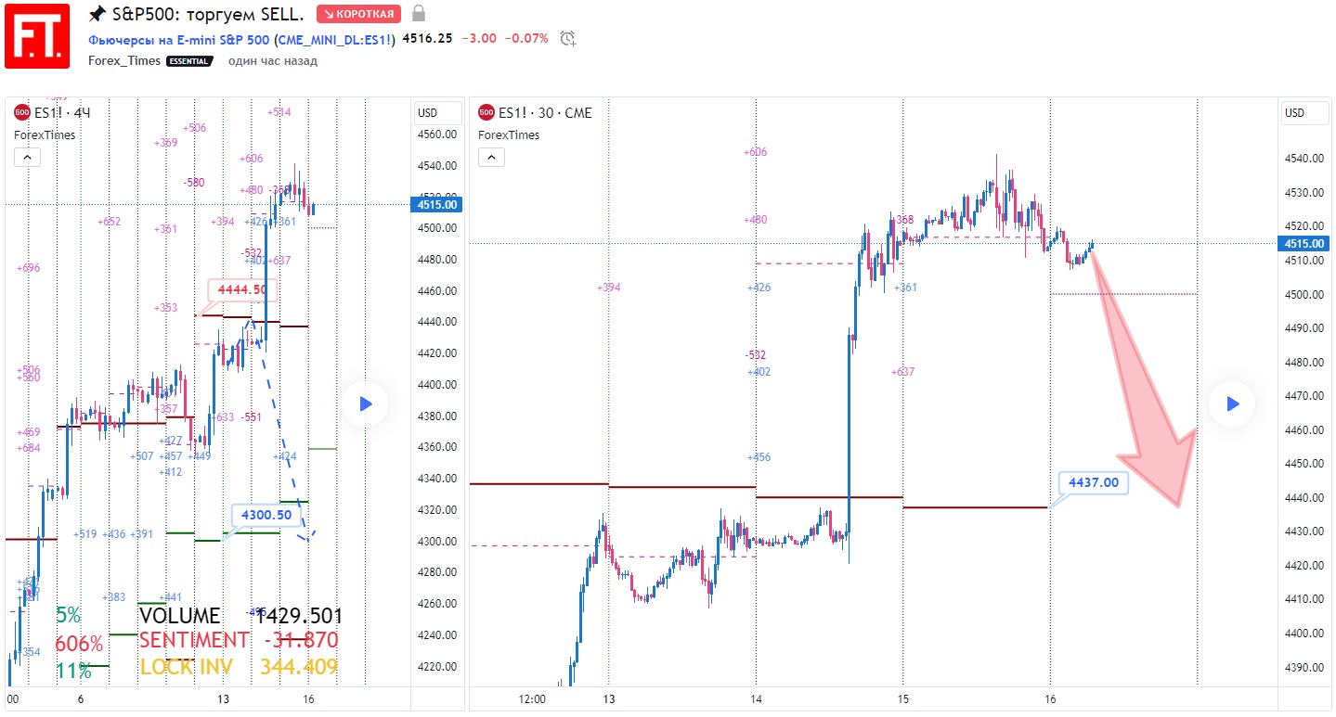Play the right 30-minute chart

point(1232,403)
